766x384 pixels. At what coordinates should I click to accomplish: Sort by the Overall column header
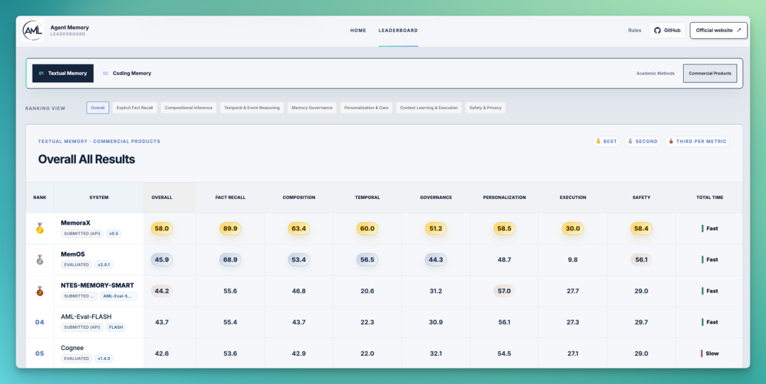pos(162,198)
